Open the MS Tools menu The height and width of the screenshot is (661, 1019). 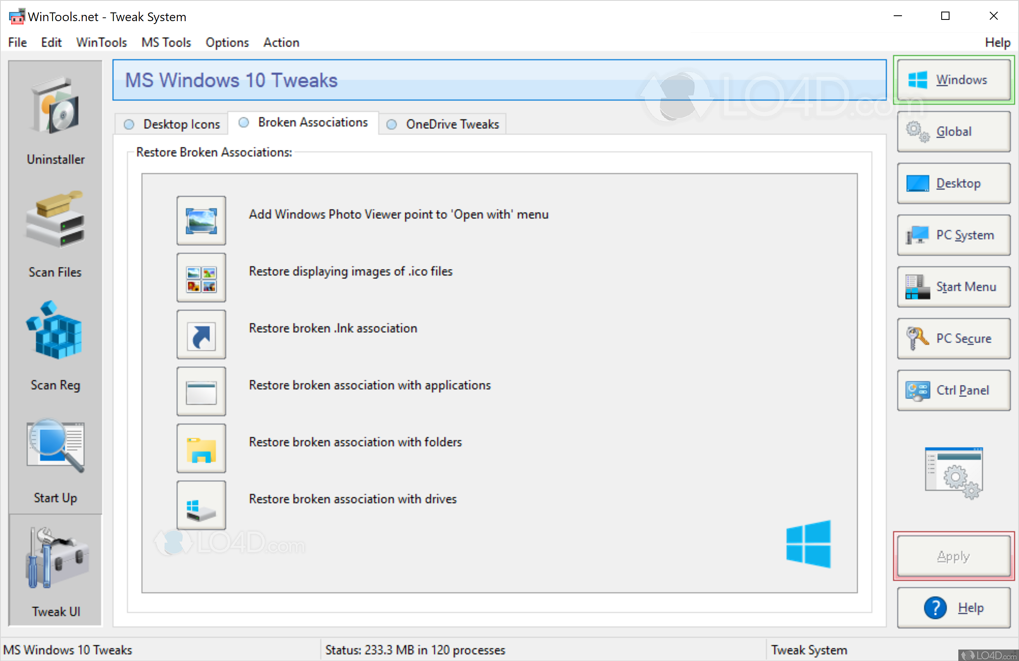166,42
